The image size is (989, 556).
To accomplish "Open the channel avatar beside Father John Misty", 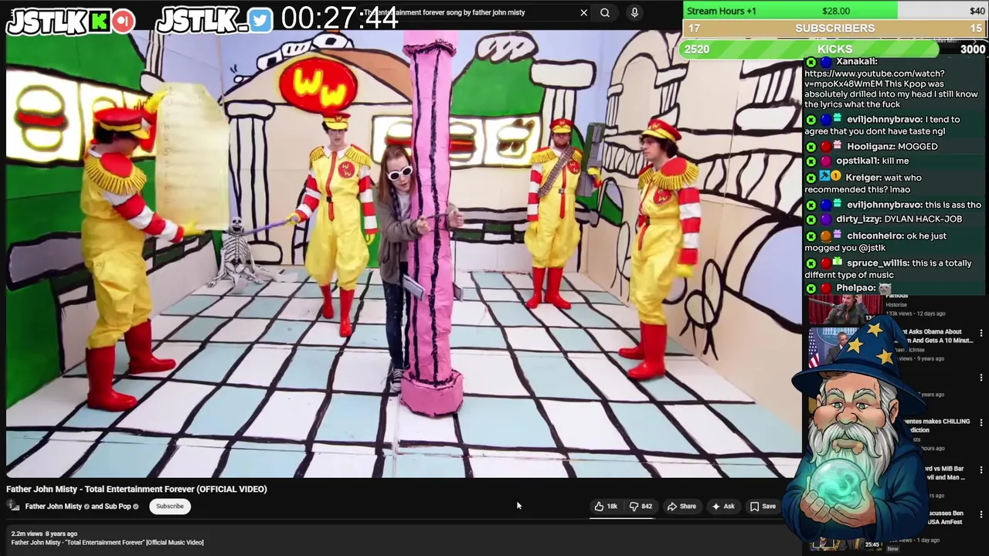I will 13,507.
